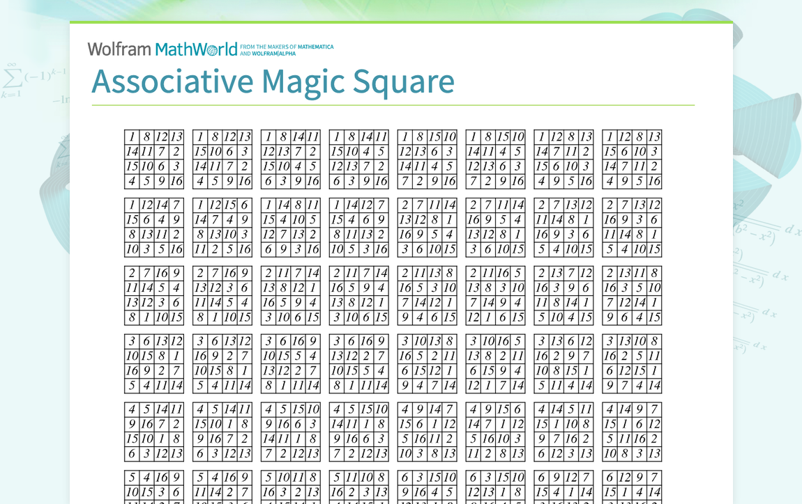Select the magic square with top row 2 13 11 8
This screenshot has width=802, height=504.
pos(632,296)
